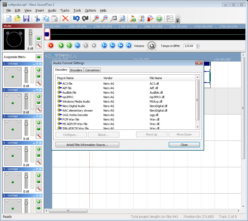This screenshot has height=221, width=248.
Task: Click the add music note icon
Action: tap(133, 18)
